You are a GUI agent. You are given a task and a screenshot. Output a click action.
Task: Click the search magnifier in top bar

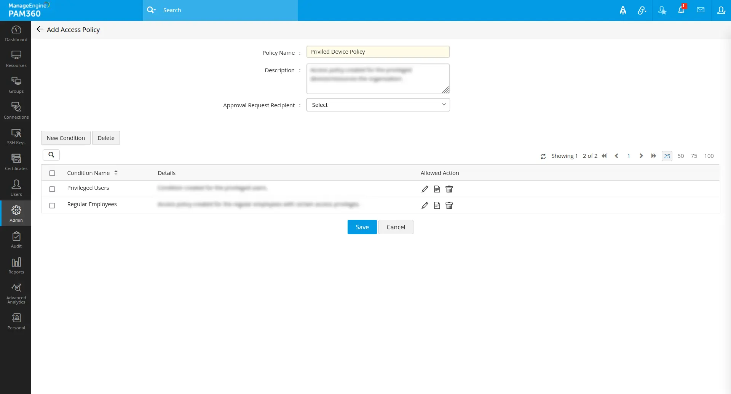[151, 10]
